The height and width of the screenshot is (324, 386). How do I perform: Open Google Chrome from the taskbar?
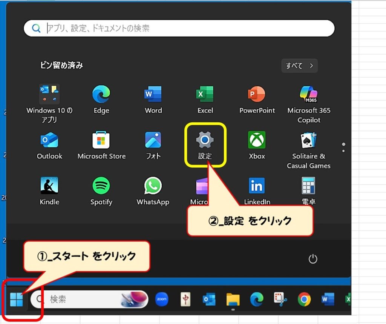pyautogui.click(x=304, y=300)
